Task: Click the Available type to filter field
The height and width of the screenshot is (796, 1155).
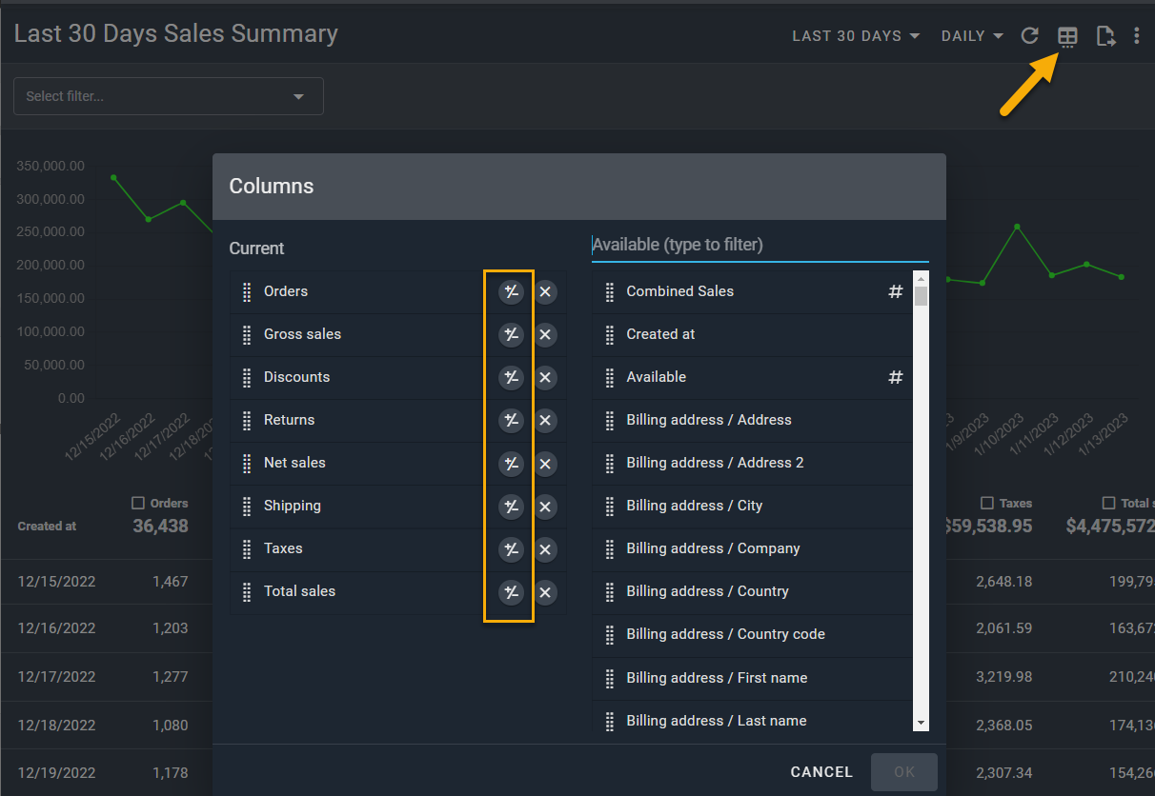Action: [760, 245]
